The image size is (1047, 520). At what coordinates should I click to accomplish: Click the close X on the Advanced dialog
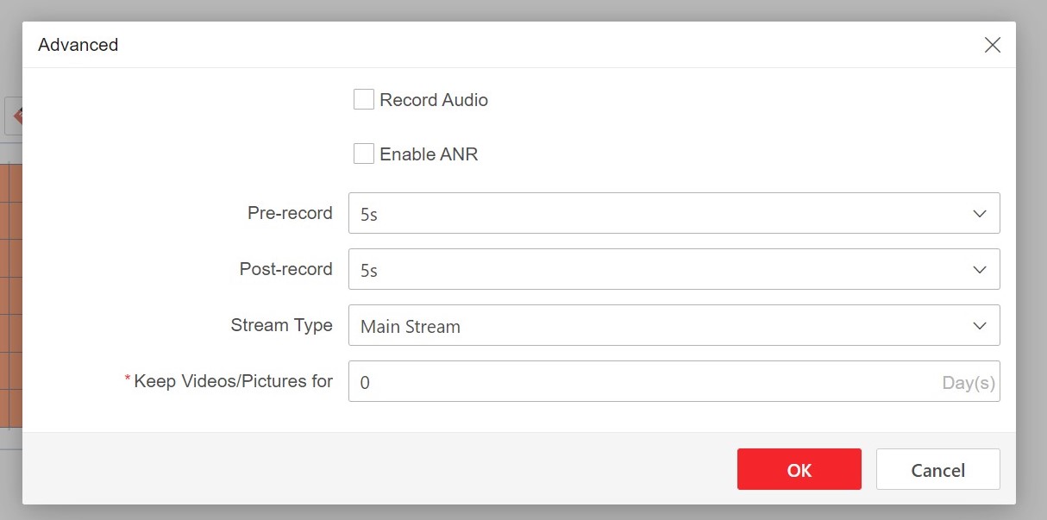click(993, 45)
